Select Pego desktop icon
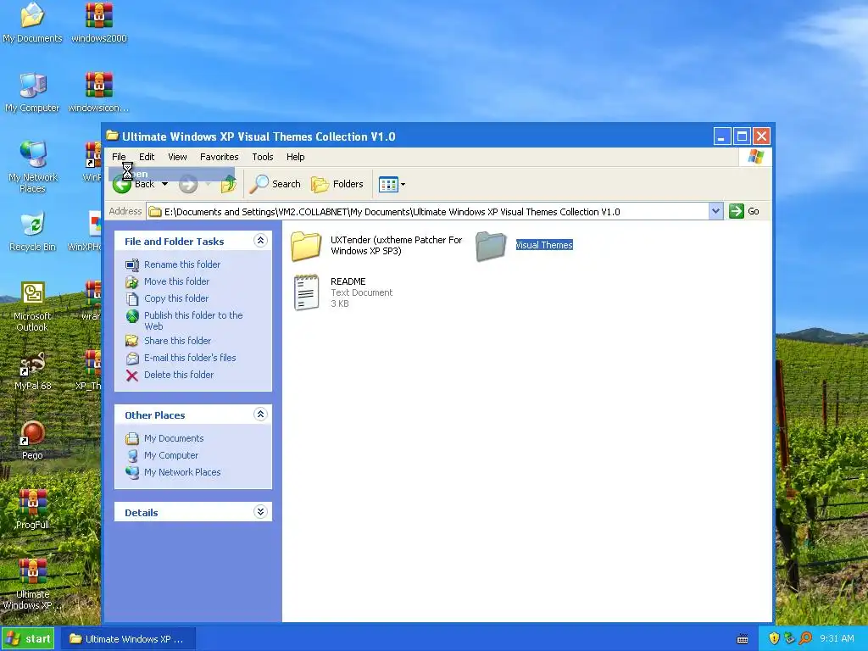 click(x=33, y=433)
